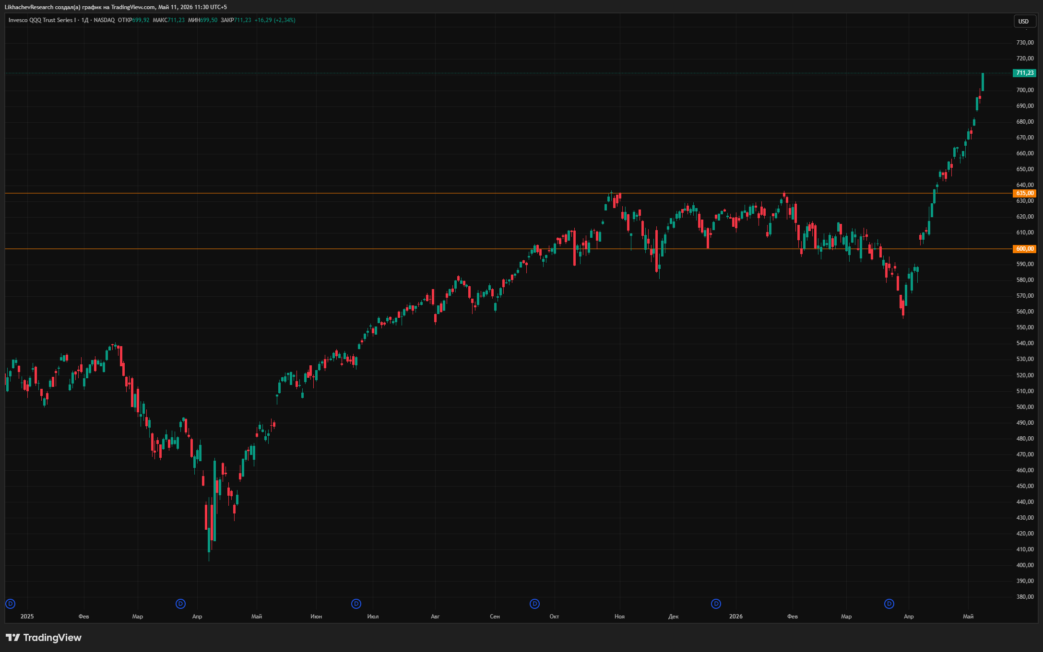The height and width of the screenshot is (652, 1043).
Task: Click the Сен label on the time axis
Action: pyautogui.click(x=495, y=617)
